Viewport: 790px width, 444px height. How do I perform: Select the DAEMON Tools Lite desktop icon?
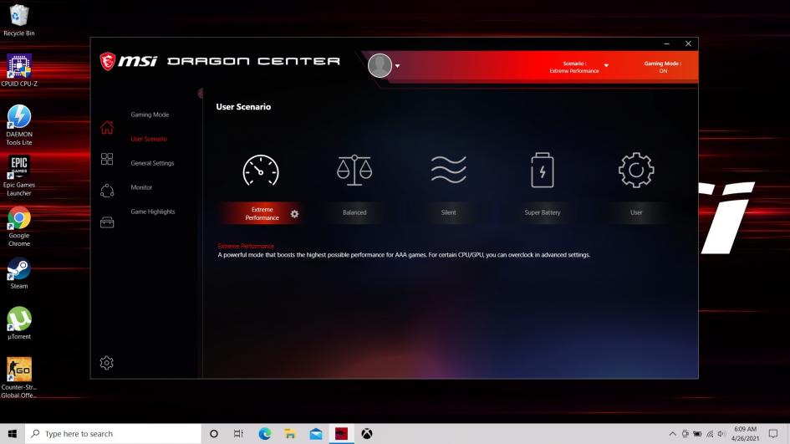tap(18, 125)
